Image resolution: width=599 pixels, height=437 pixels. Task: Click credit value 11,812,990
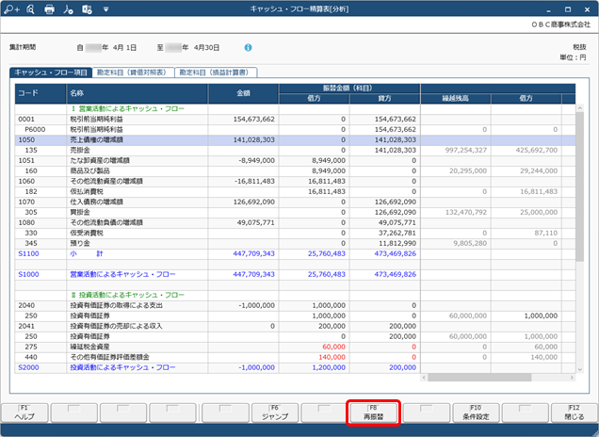click(x=397, y=243)
